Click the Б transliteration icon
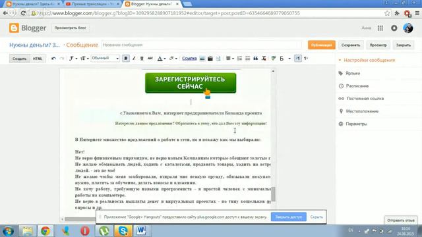Viewport: 422px width, 237px height. [x=282, y=59]
